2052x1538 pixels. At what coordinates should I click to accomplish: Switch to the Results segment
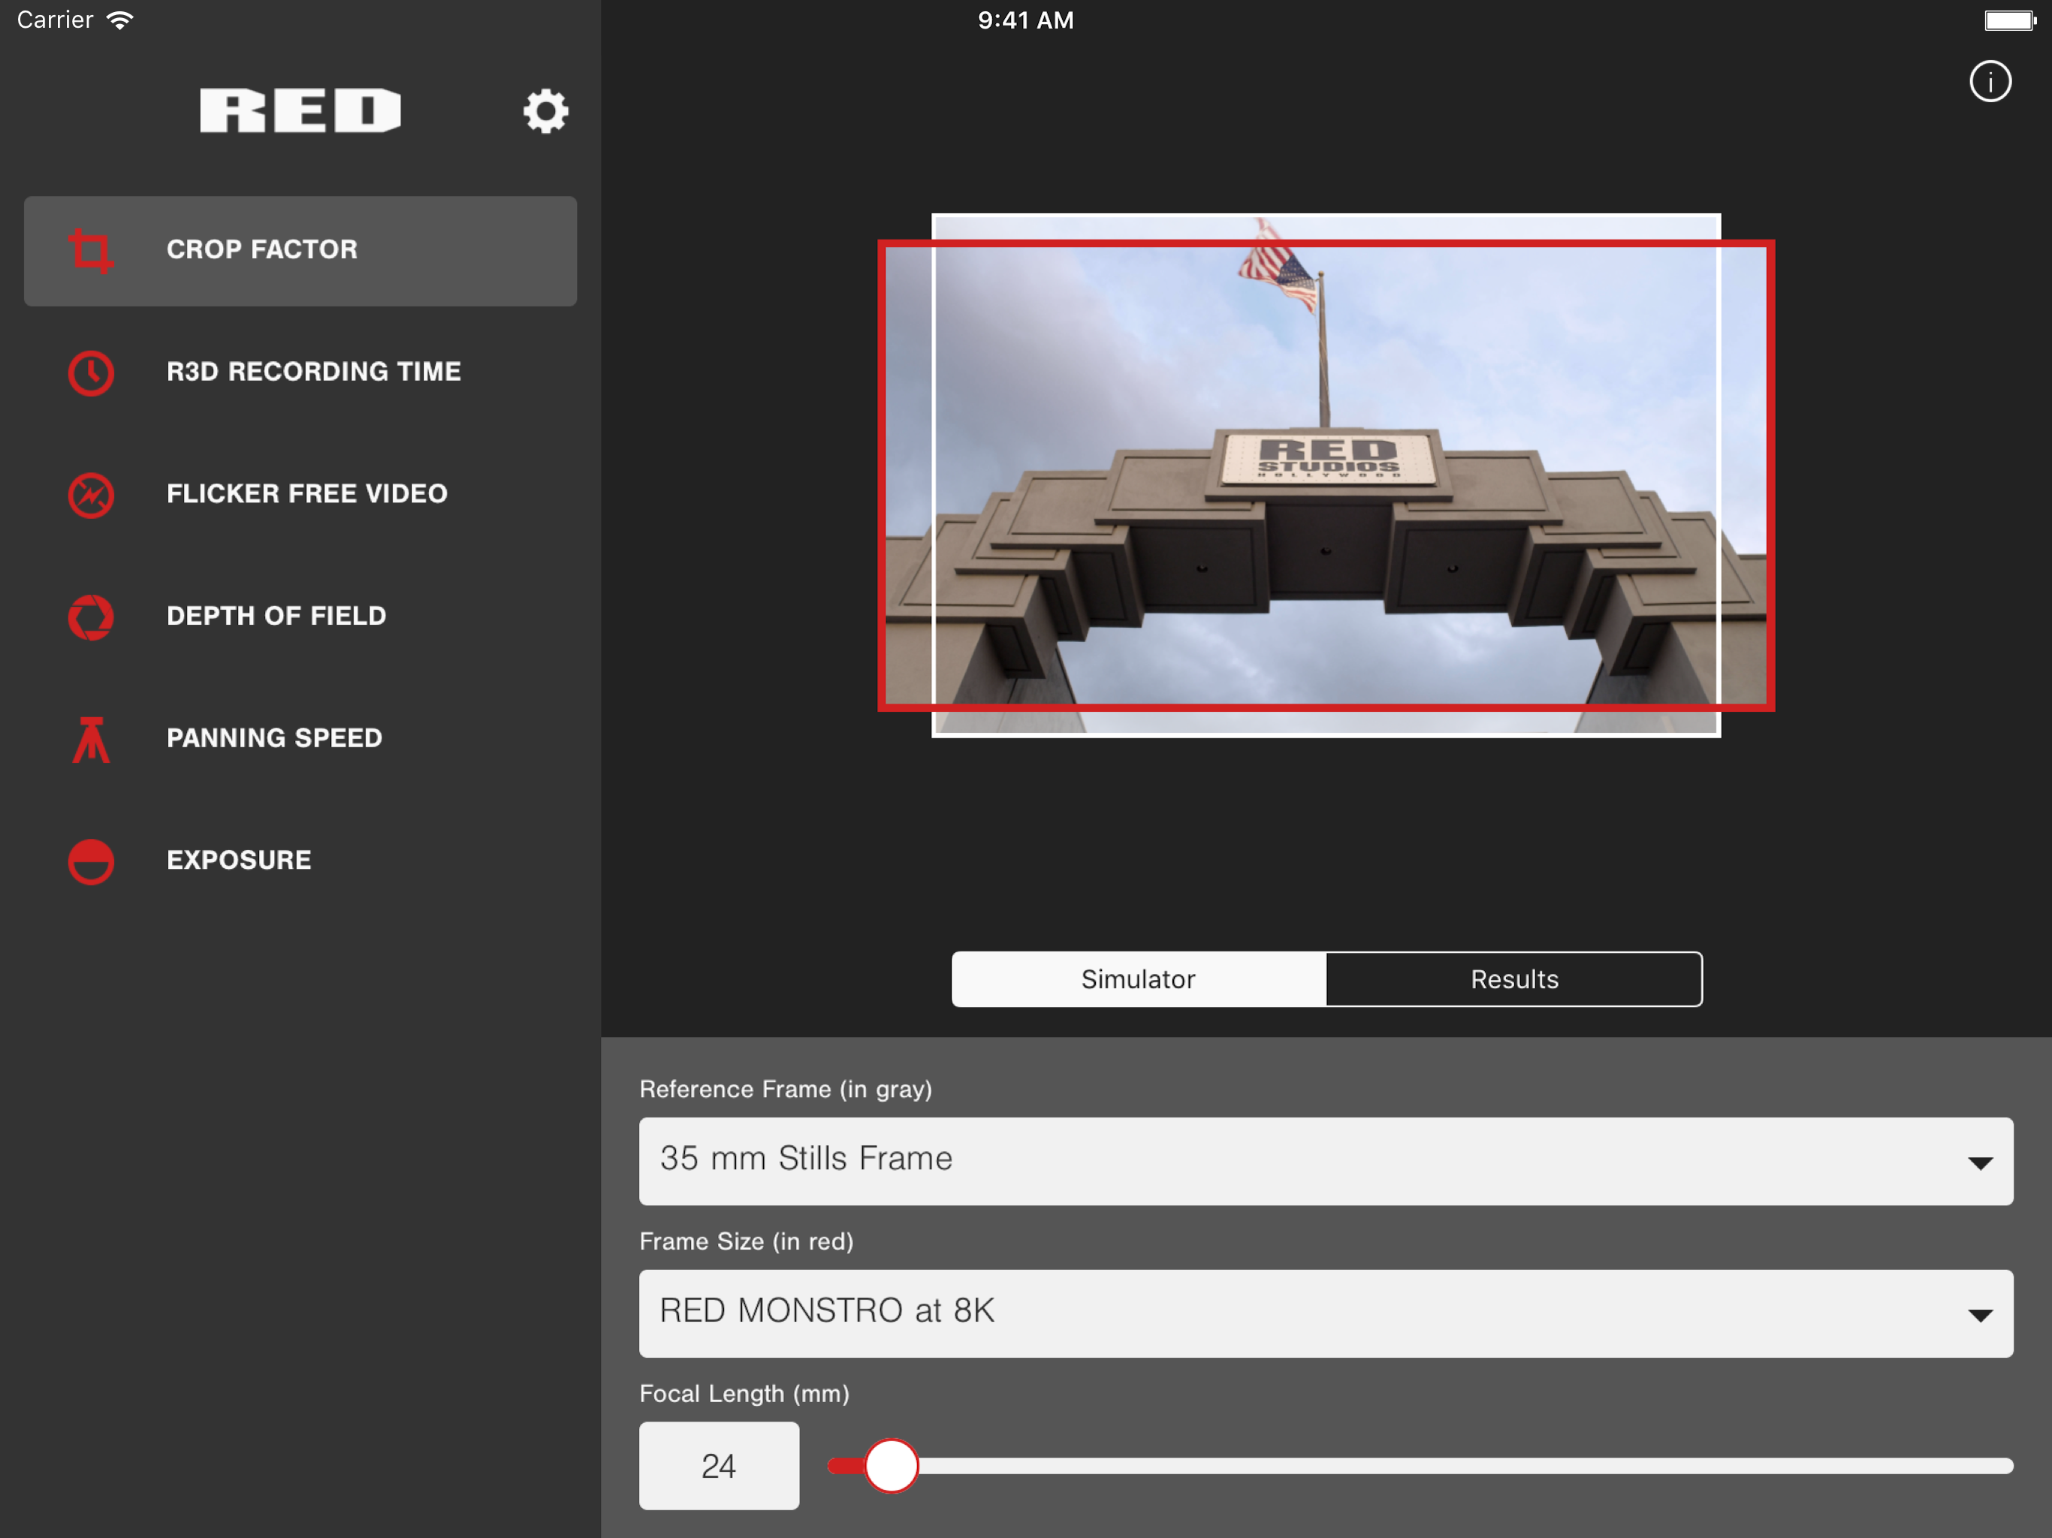[x=1514, y=979]
